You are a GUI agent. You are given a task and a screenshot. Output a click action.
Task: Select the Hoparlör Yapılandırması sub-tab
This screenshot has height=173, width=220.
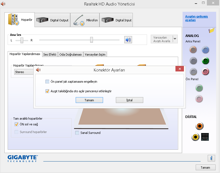(25, 54)
